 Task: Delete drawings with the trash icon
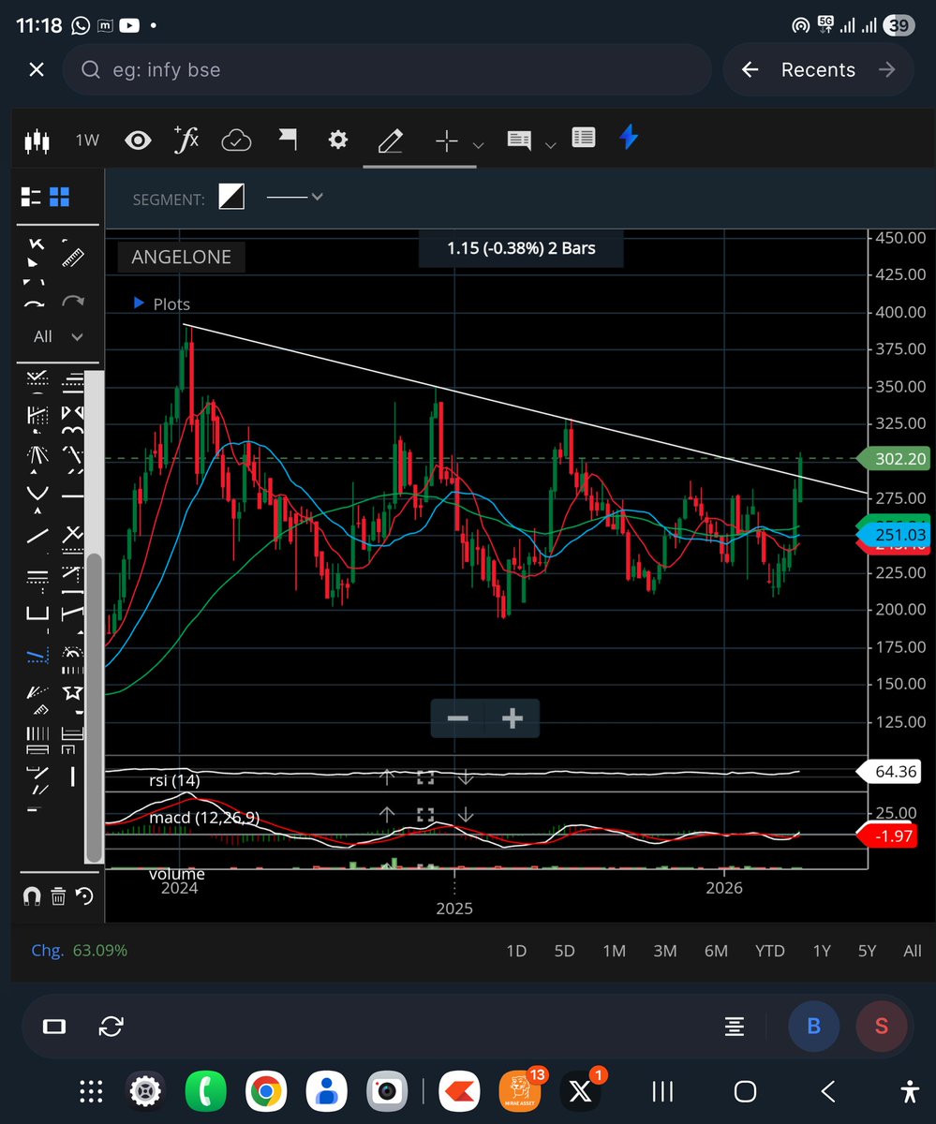tap(58, 896)
